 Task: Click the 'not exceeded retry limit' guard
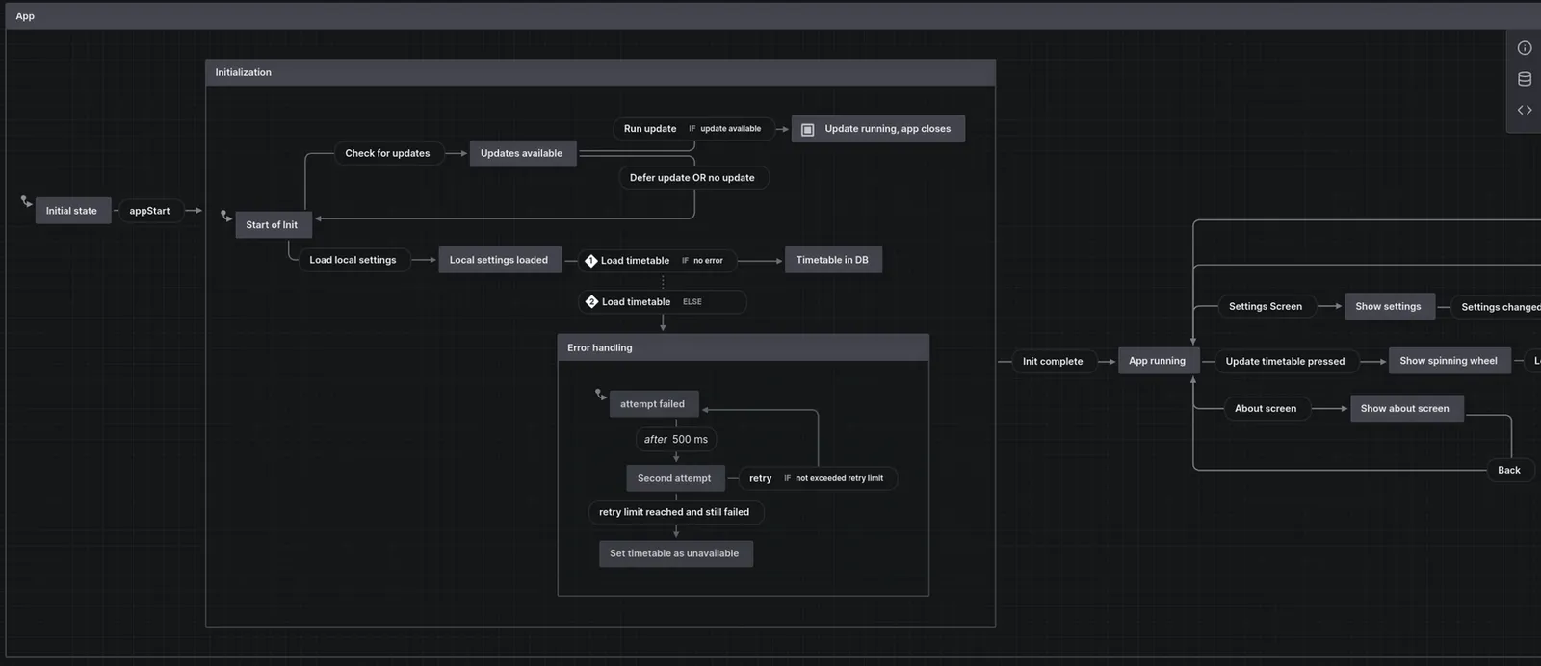click(x=839, y=478)
